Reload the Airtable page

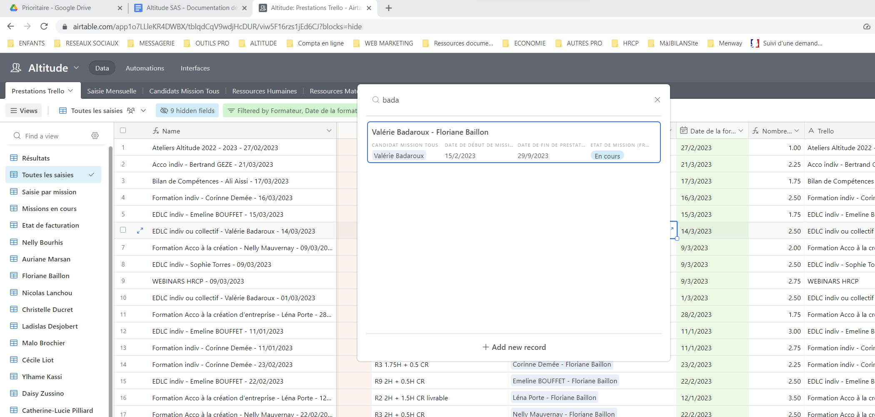(x=44, y=26)
